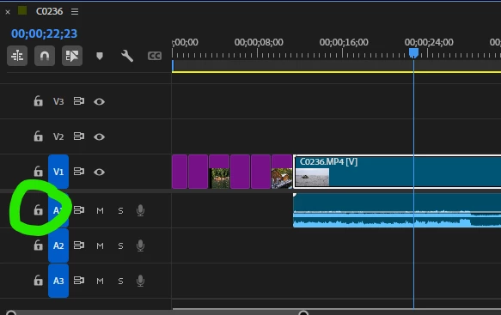Toggle sync lock for A3
Screen dimensions: 501x315
point(79,280)
